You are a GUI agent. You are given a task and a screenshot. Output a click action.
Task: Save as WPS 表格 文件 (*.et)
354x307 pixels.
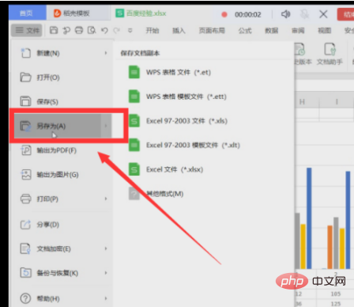(x=170, y=72)
